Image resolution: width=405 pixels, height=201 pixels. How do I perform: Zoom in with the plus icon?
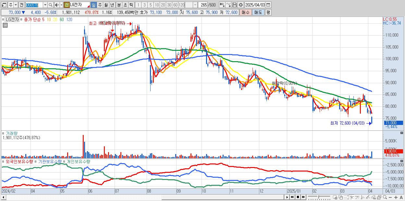(396, 197)
